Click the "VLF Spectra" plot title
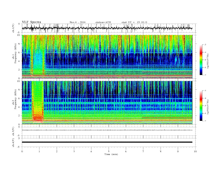 pos(31,22)
